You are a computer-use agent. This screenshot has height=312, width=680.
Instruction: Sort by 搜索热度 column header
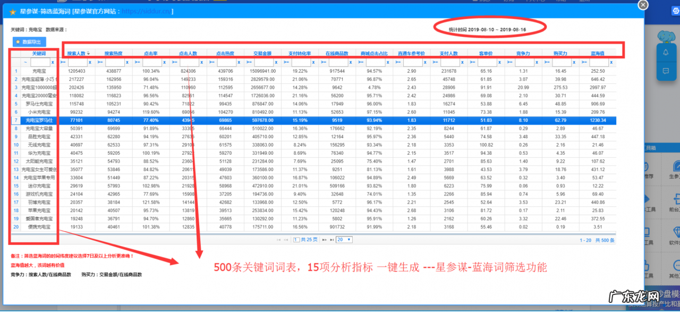click(x=113, y=54)
